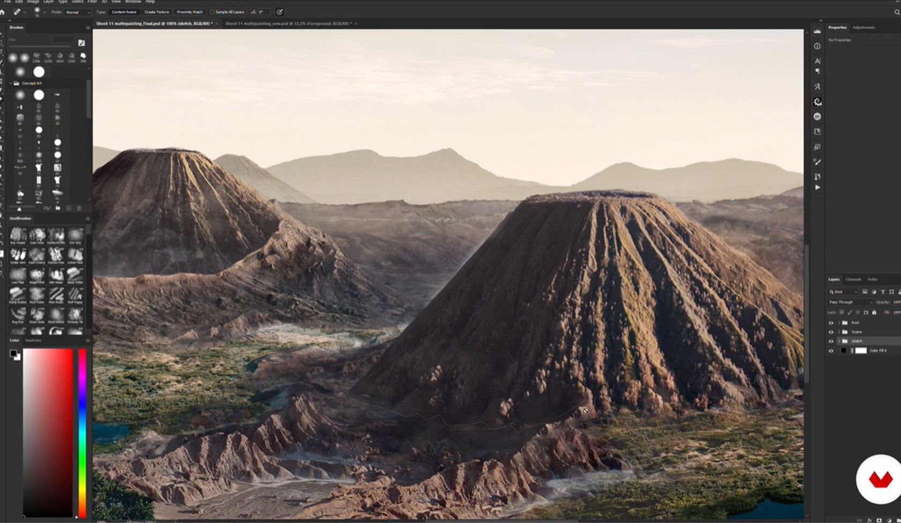Switch to the Adjustments tab
Image resolution: width=901 pixels, height=523 pixels.
[x=863, y=27]
